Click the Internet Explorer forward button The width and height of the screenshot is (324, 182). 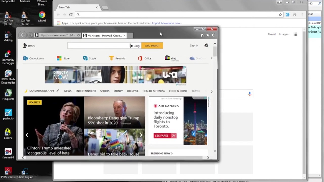coord(30,35)
